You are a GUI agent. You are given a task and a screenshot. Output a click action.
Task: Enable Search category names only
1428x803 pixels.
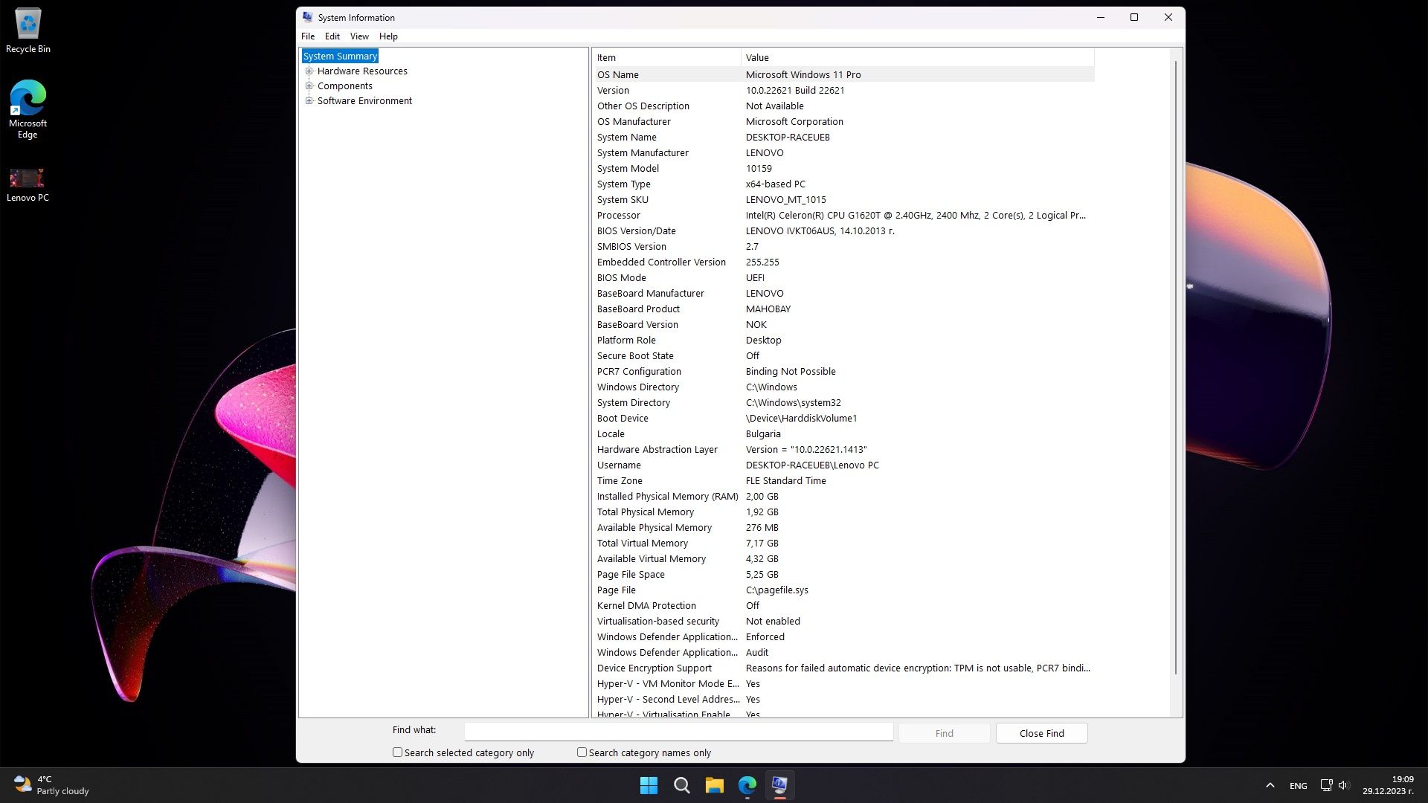[582, 752]
